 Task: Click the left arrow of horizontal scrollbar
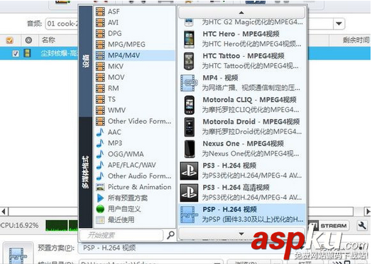[4, 211]
